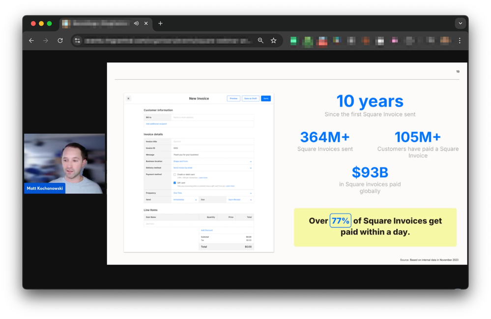Image resolution: width=491 pixels, height=319 pixels.
Task: Click the browser back arrow
Action: (31, 41)
